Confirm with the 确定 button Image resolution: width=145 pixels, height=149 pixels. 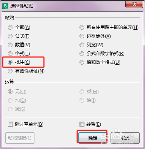92,138
